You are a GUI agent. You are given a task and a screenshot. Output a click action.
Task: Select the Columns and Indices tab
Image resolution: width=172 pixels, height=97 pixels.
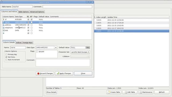pos(9,12)
